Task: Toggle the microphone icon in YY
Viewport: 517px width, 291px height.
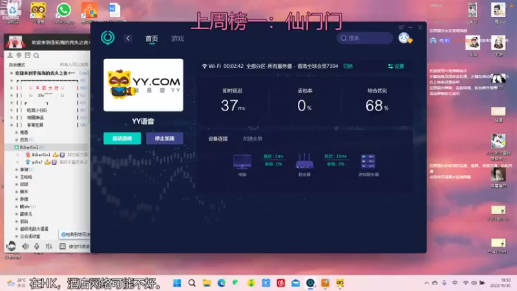Action: coord(37,246)
